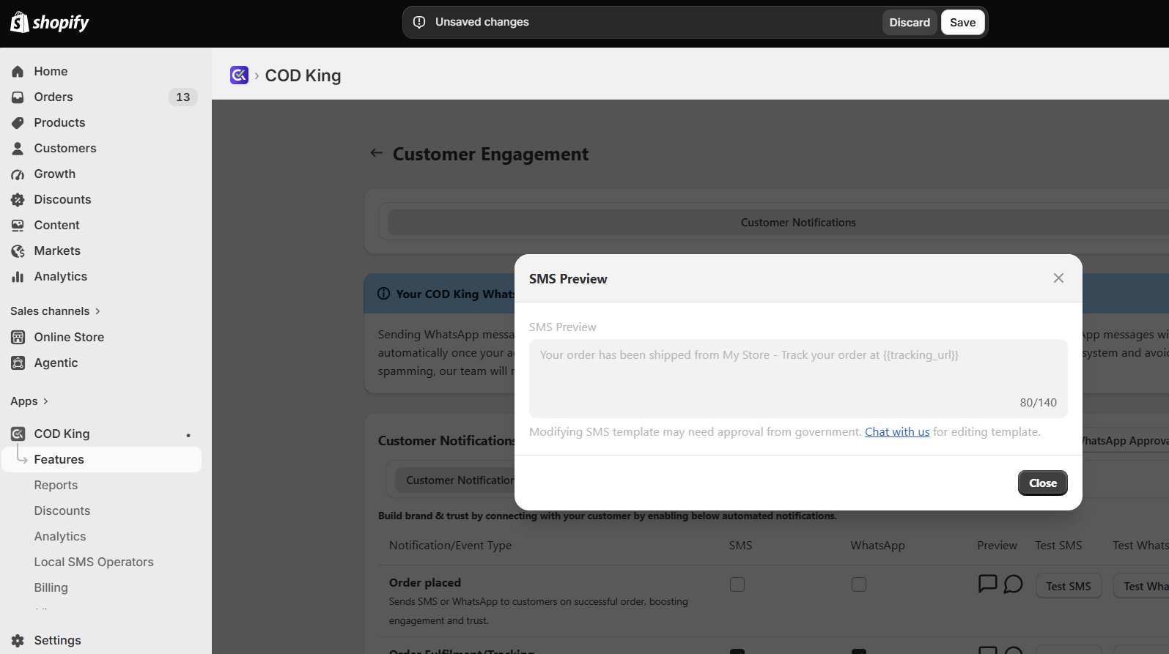Open main Analytics via bar chart icon
This screenshot has width=1169, height=654.
(x=18, y=276)
